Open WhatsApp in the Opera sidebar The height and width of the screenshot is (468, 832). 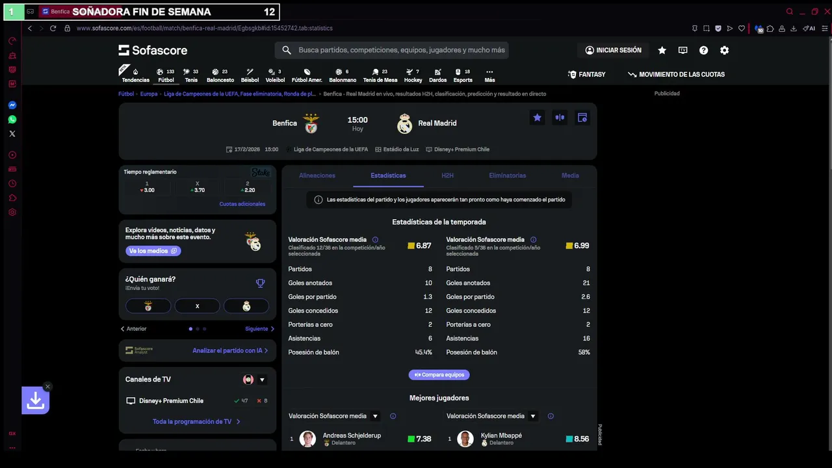point(12,120)
